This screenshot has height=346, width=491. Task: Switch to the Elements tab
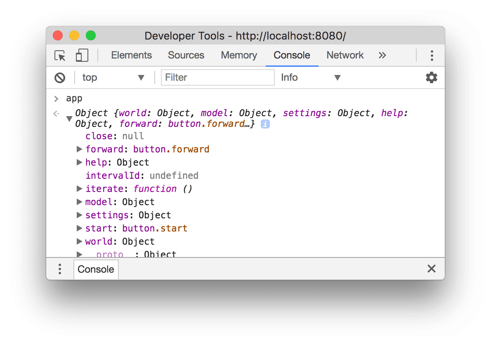[131, 55]
